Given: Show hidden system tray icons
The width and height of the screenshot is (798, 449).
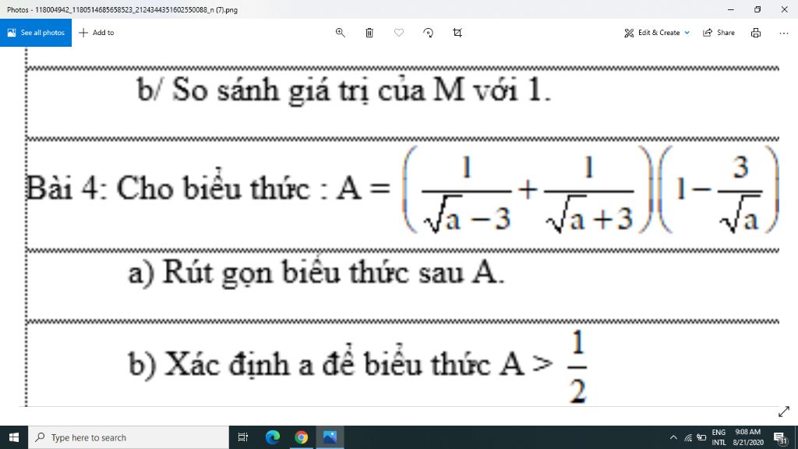Looking at the screenshot, I should (673, 437).
